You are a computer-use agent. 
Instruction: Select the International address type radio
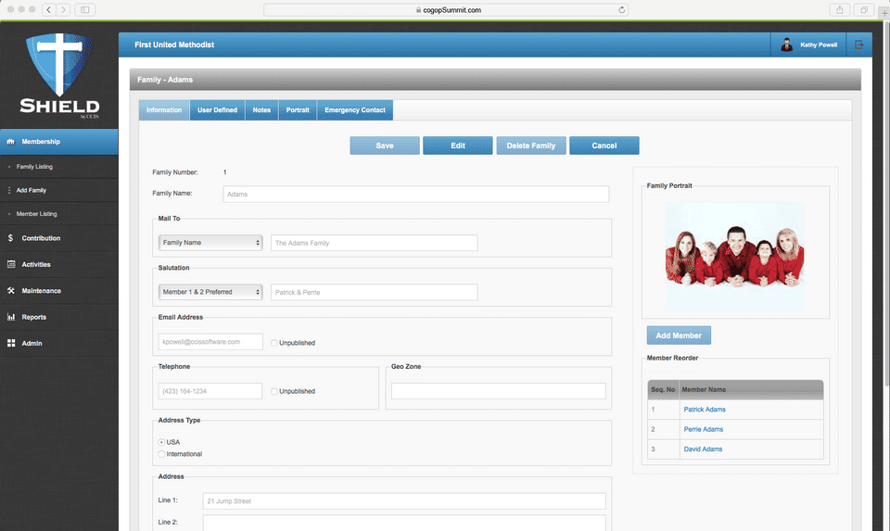161,454
